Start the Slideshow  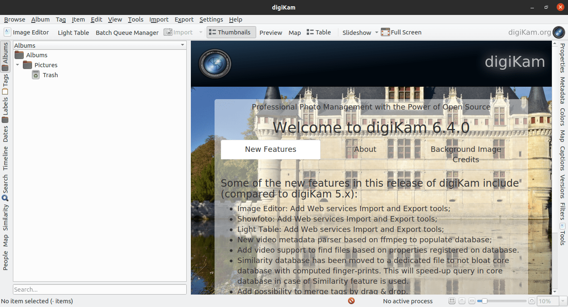point(357,32)
